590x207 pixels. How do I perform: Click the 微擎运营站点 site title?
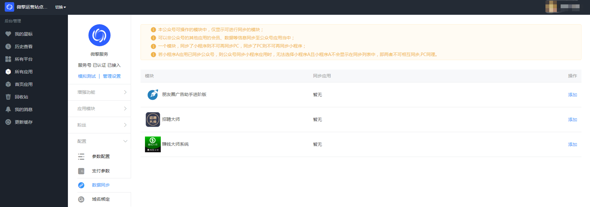coord(32,7)
